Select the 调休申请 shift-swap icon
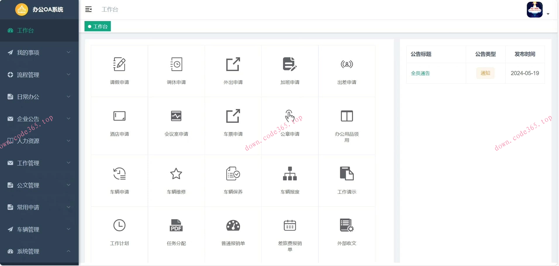 pyautogui.click(x=176, y=71)
